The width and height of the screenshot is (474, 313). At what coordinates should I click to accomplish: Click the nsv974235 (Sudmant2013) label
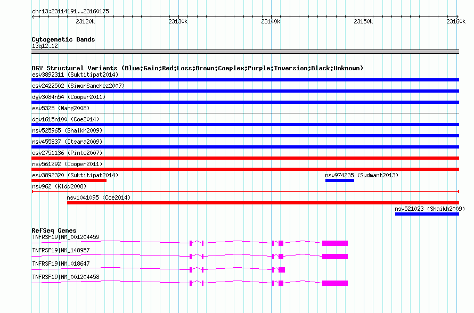pyautogui.click(x=362, y=175)
